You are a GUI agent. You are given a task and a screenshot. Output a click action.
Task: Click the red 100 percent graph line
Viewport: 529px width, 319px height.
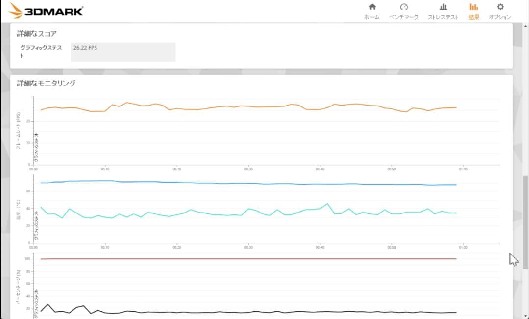(x=245, y=259)
